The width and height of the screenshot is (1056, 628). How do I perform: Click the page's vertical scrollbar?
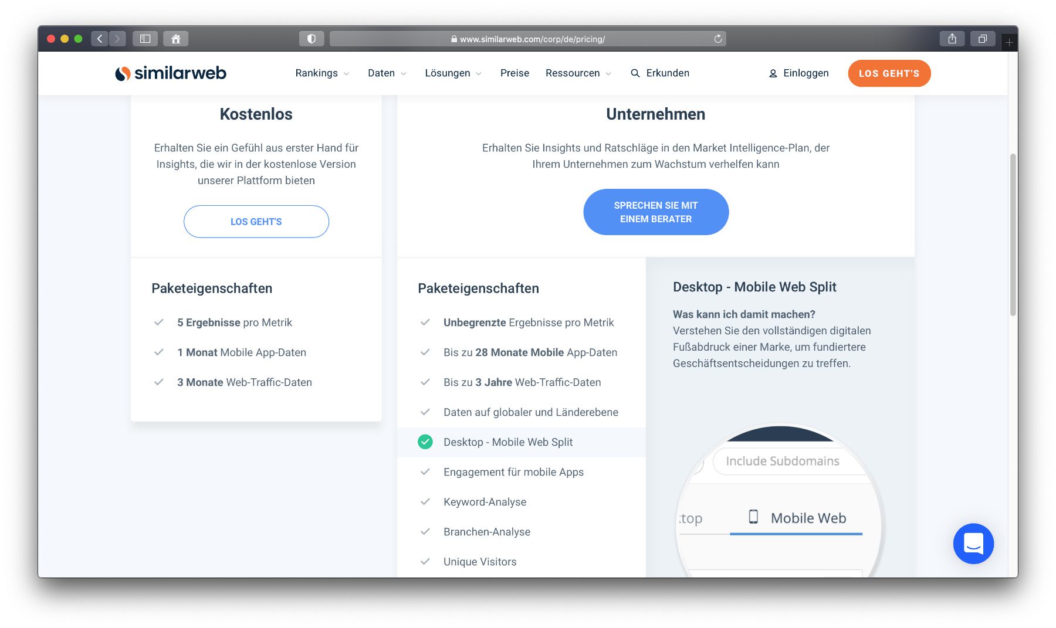1013,235
